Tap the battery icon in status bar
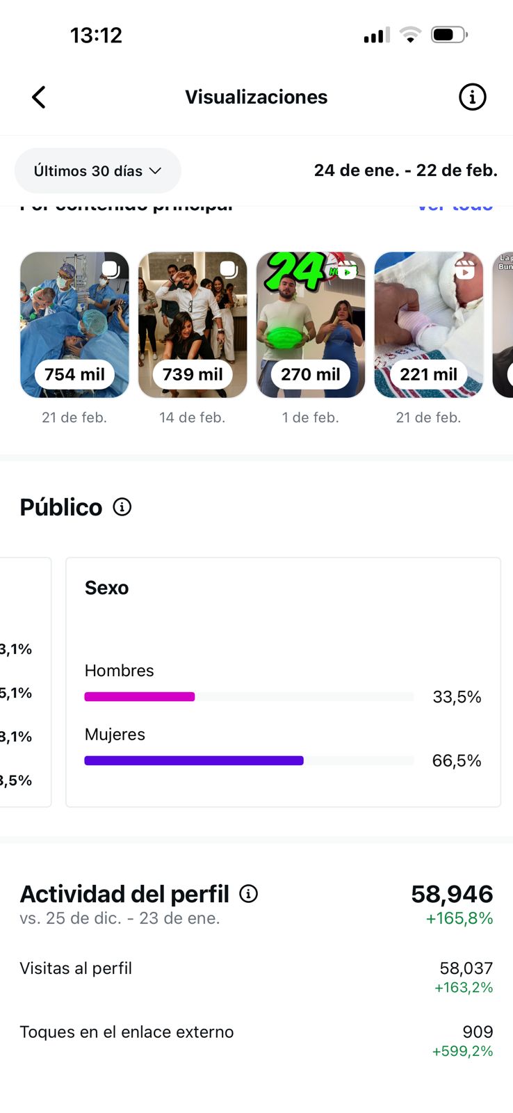The image size is (513, 1113). (448, 35)
